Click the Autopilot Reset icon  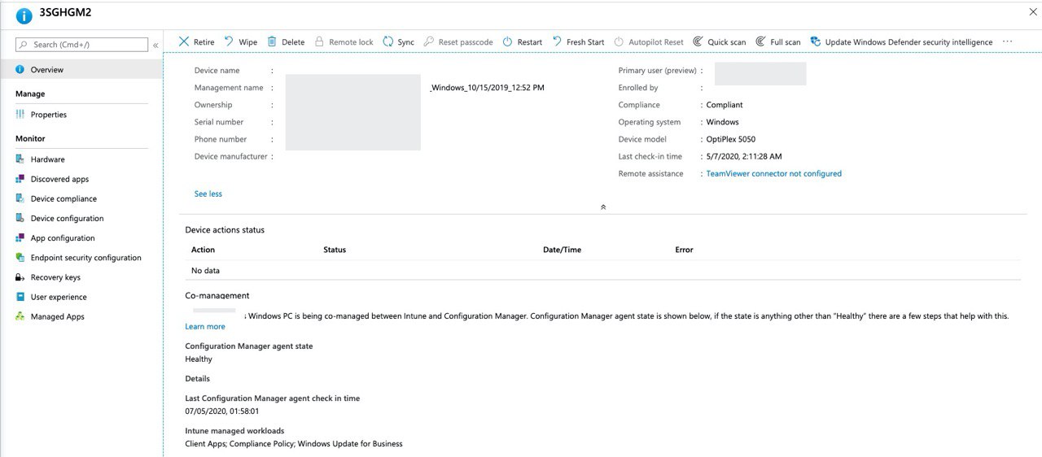tap(620, 41)
